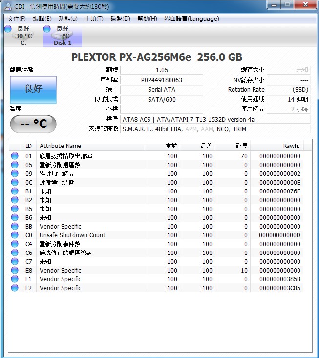Click the 良好 health status button

[x=33, y=89]
